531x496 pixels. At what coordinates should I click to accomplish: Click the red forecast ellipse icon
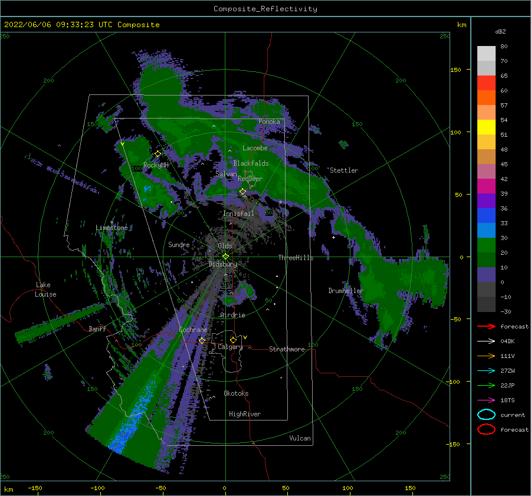coord(486,429)
